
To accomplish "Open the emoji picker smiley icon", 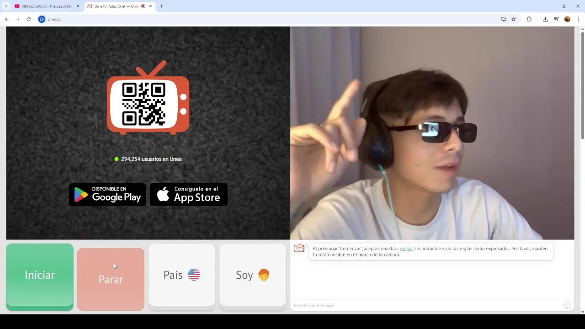I will pyautogui.click(x=567, y=305).
